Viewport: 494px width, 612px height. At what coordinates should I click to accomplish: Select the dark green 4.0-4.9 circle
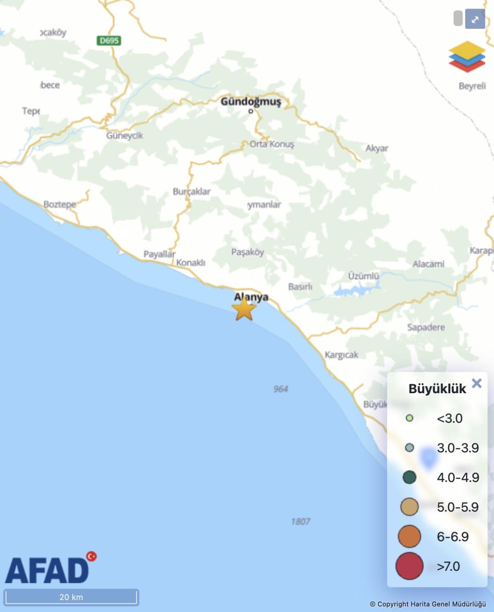[x=409, y=478]
